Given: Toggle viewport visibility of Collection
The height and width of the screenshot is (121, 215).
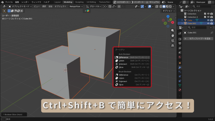Looking at the screenshot, I should tap(208, 14).
